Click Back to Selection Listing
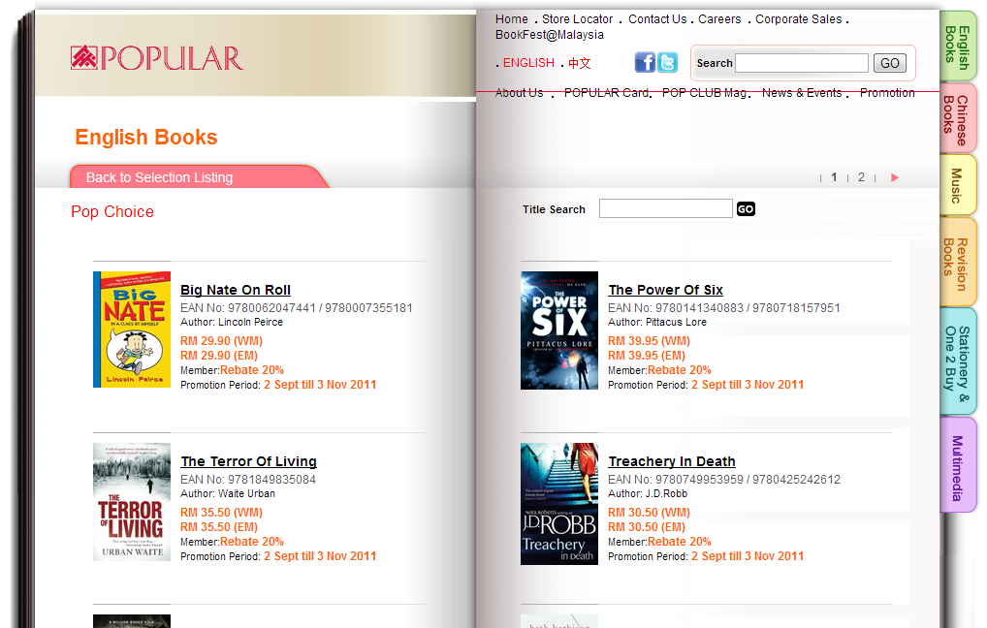This screenshot has width=987, height=628. 159,177
